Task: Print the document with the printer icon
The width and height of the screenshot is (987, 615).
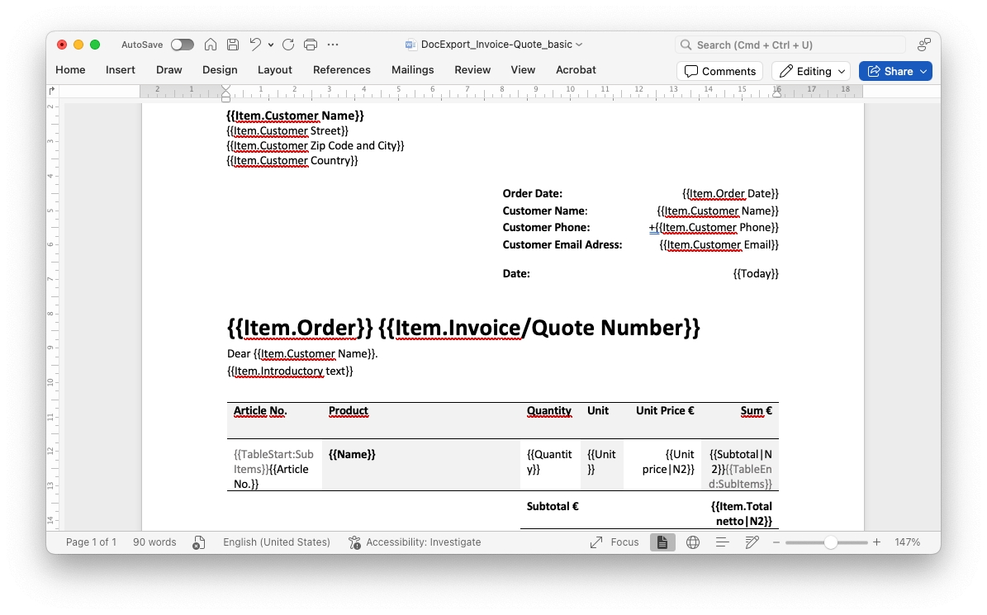Action: pyautogui.click(x=311, y=45)
